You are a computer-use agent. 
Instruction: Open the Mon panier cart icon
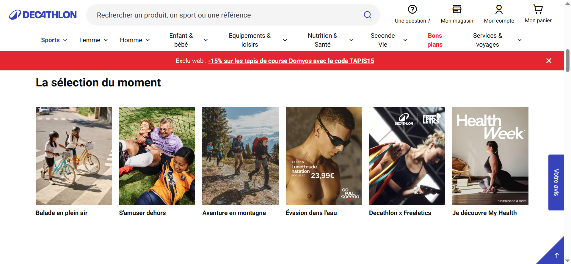pos(538,9)
